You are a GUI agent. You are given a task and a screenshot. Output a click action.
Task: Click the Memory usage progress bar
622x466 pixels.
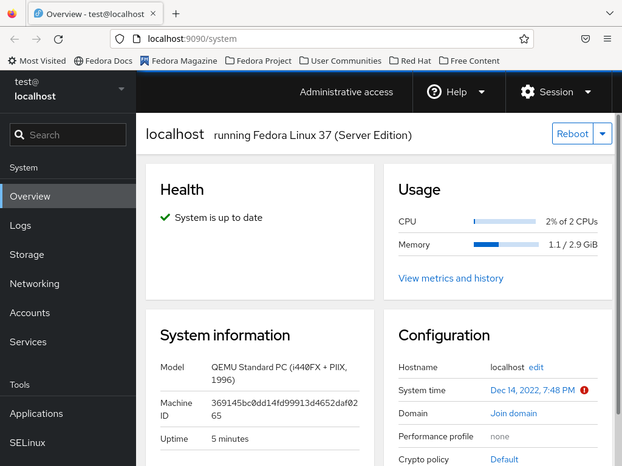[x=506, y=245]
